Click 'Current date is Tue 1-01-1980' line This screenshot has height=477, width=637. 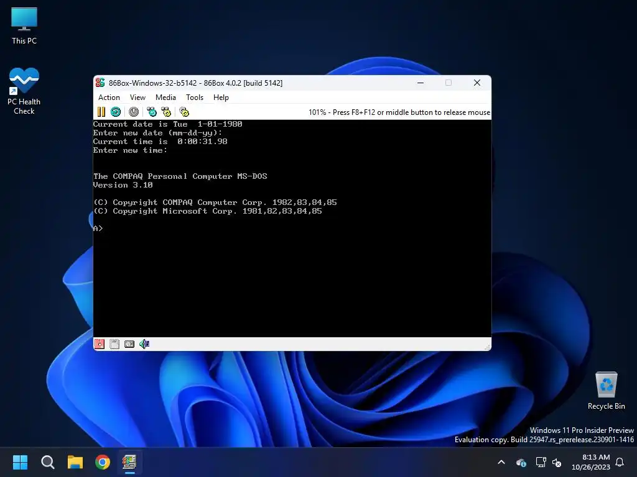click(168, 124)
